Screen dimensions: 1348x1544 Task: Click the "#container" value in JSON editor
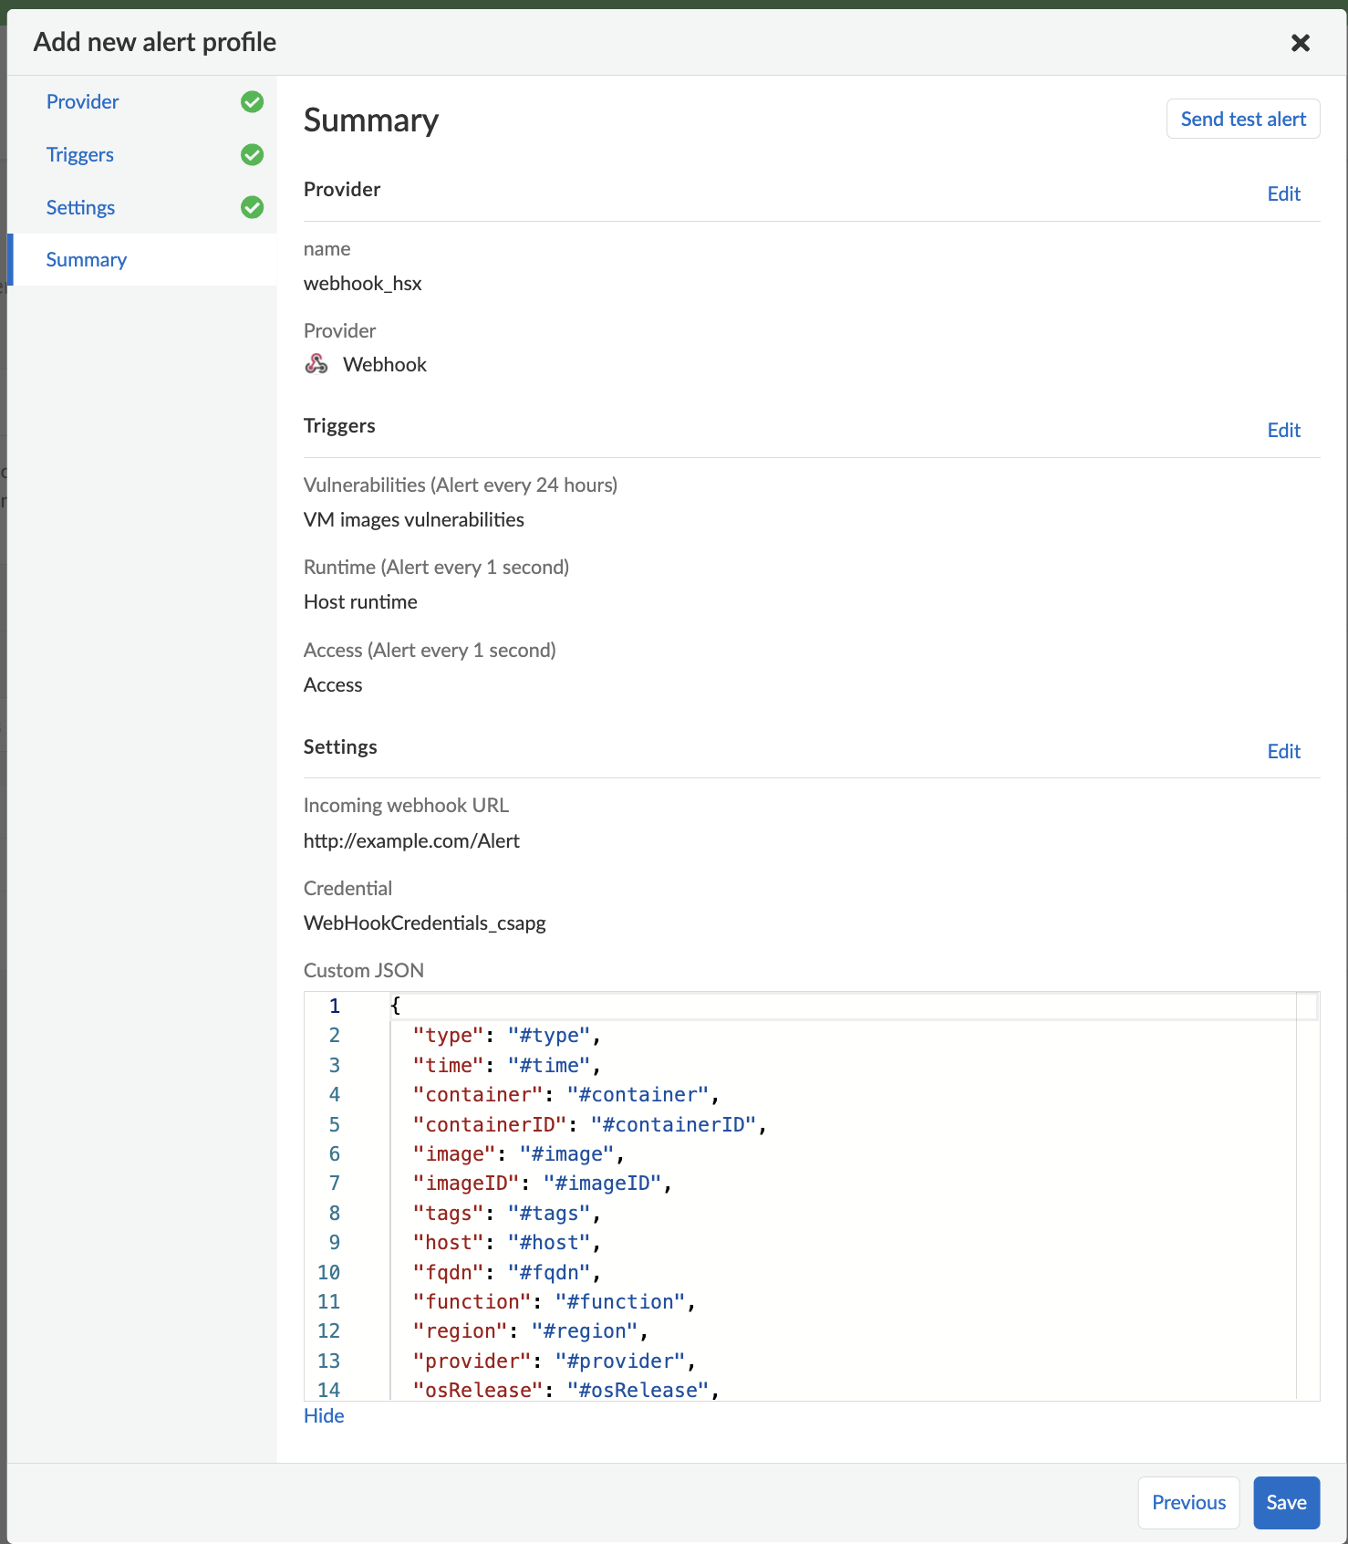[x=638, y=1094]
